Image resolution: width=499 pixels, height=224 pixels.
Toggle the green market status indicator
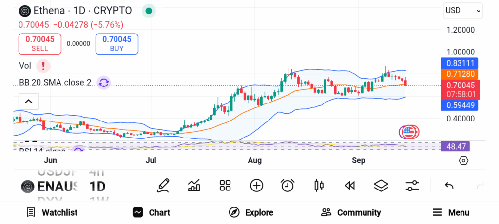(x=149, y=11)
